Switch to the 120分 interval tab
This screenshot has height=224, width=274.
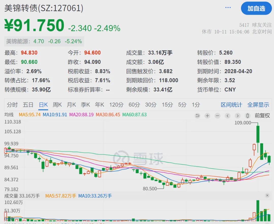116,105
